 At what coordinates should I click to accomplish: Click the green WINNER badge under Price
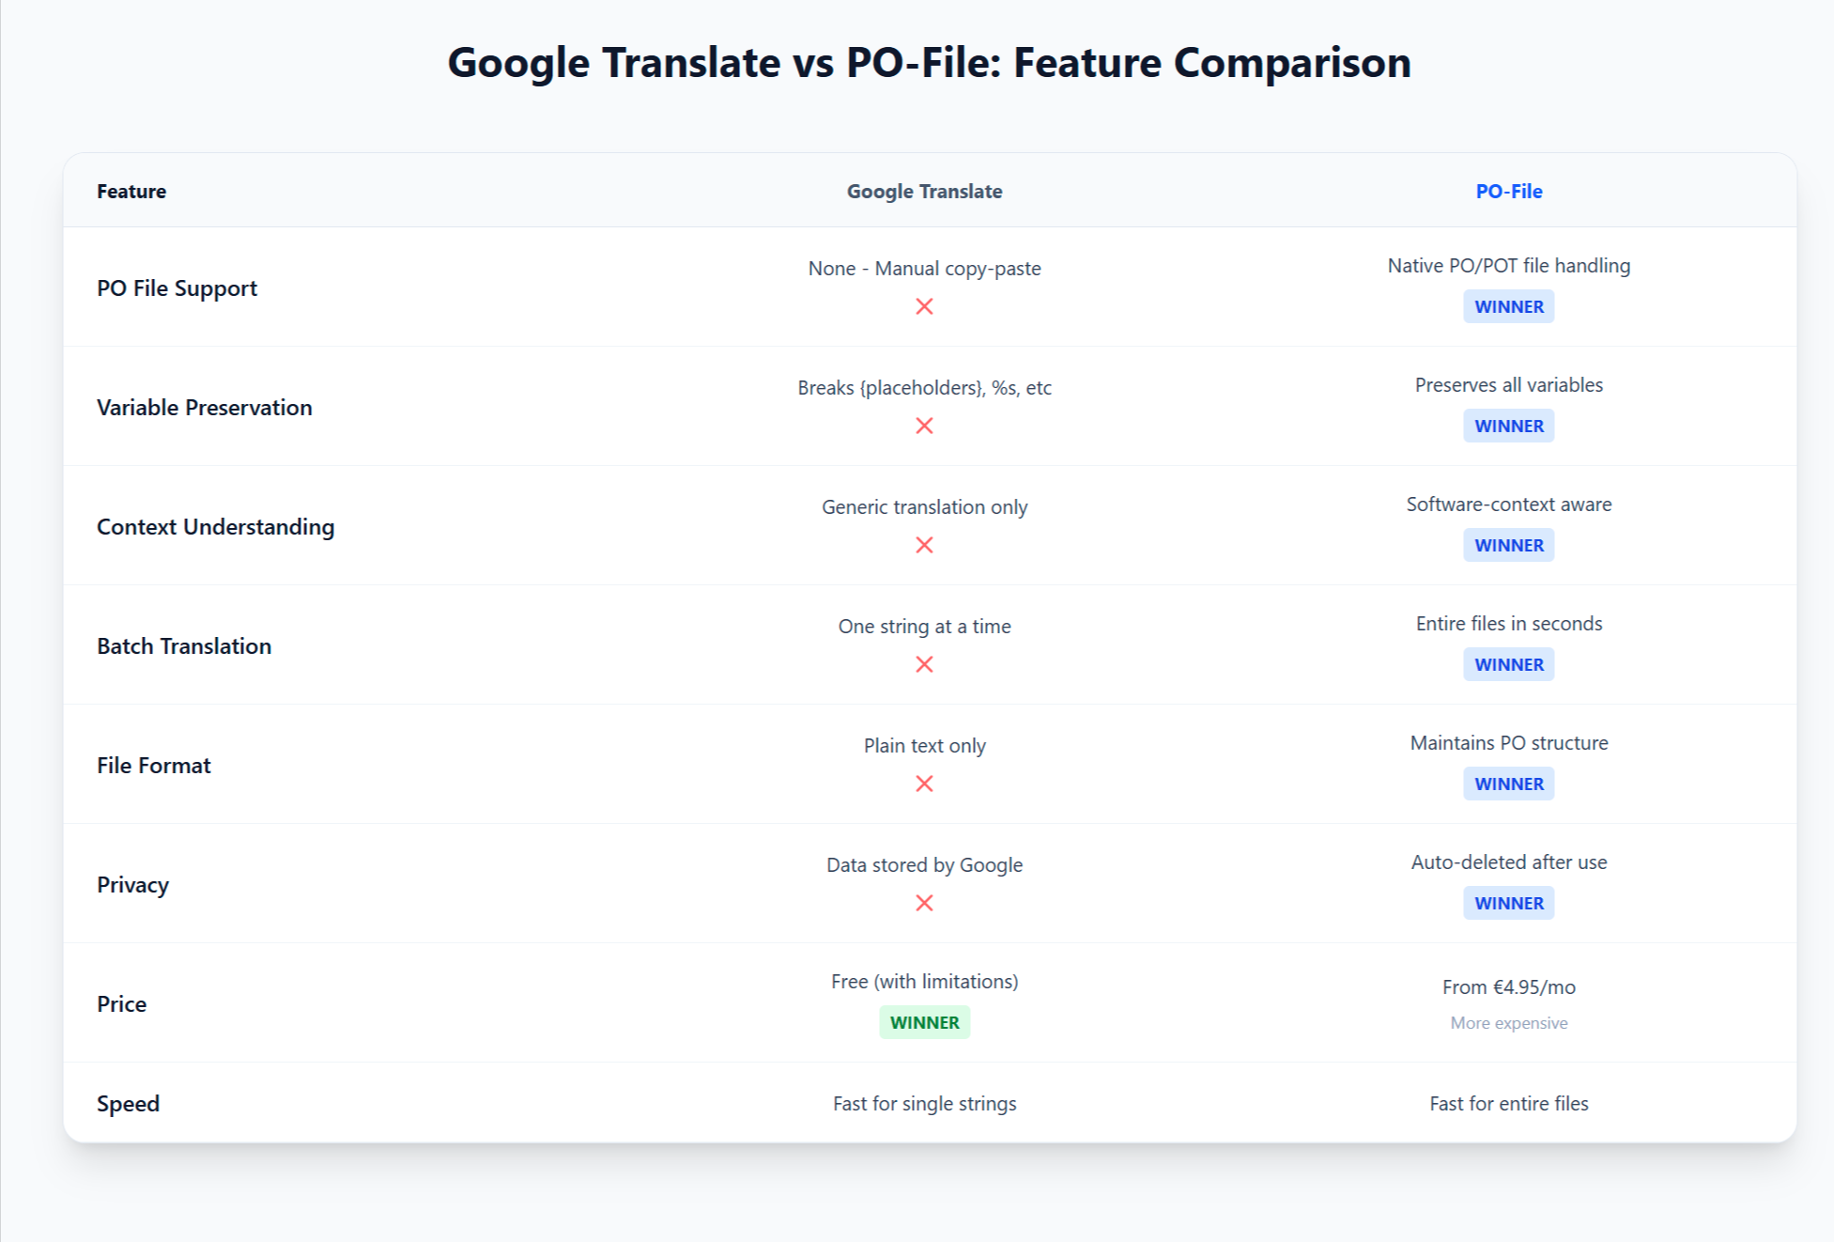[x=924, y=1022]
